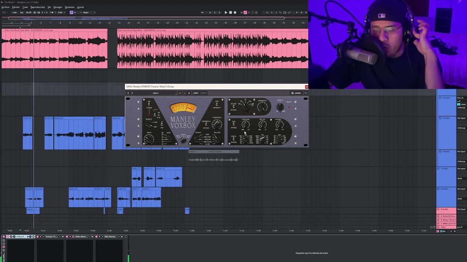Viewport: 467px width, 262px height.
Task: Click the Record button in transport
Action: point(235,12)
